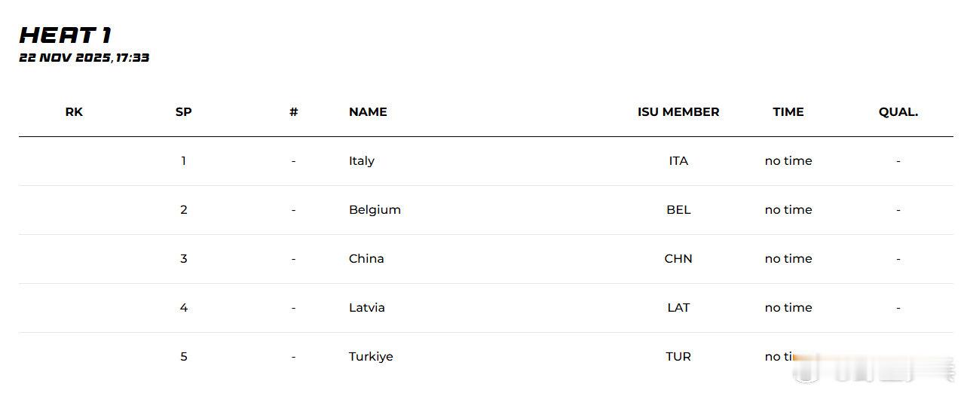Click the HEAT 1 heading
This screenshot has height=393, width=964.
click(66, 35)
